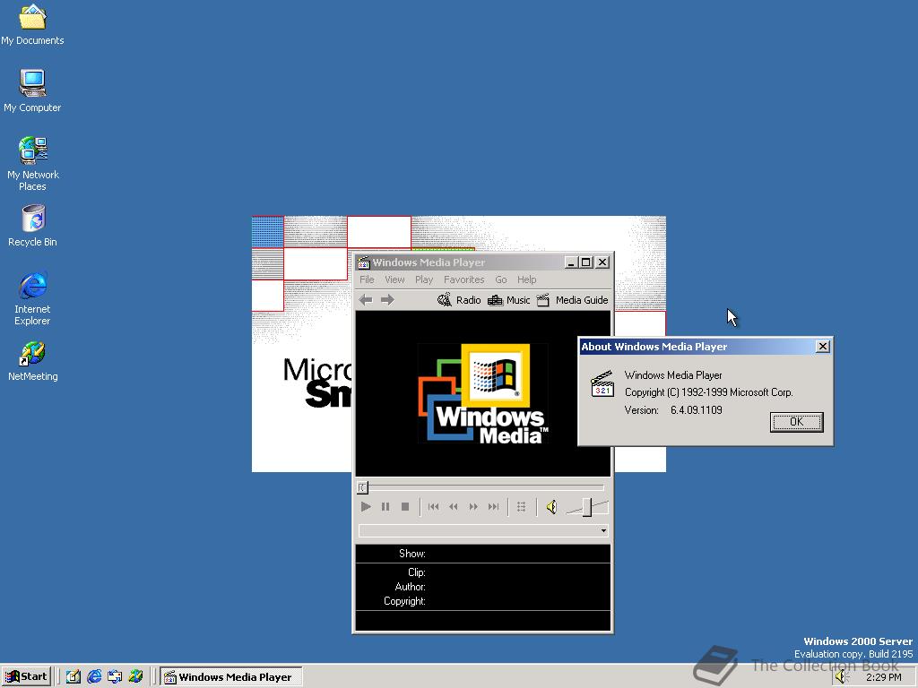The image size is (918, 688).
Task: Select the My Computer desktop icon
Action: tap(32, 90)
